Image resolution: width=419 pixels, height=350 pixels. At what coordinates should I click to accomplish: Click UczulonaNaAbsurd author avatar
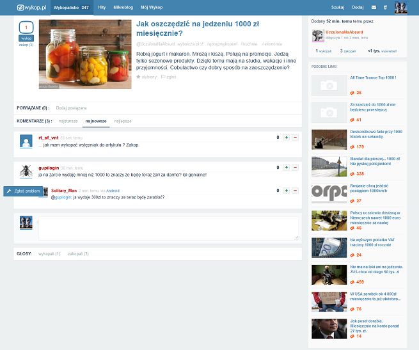[318, 36]
